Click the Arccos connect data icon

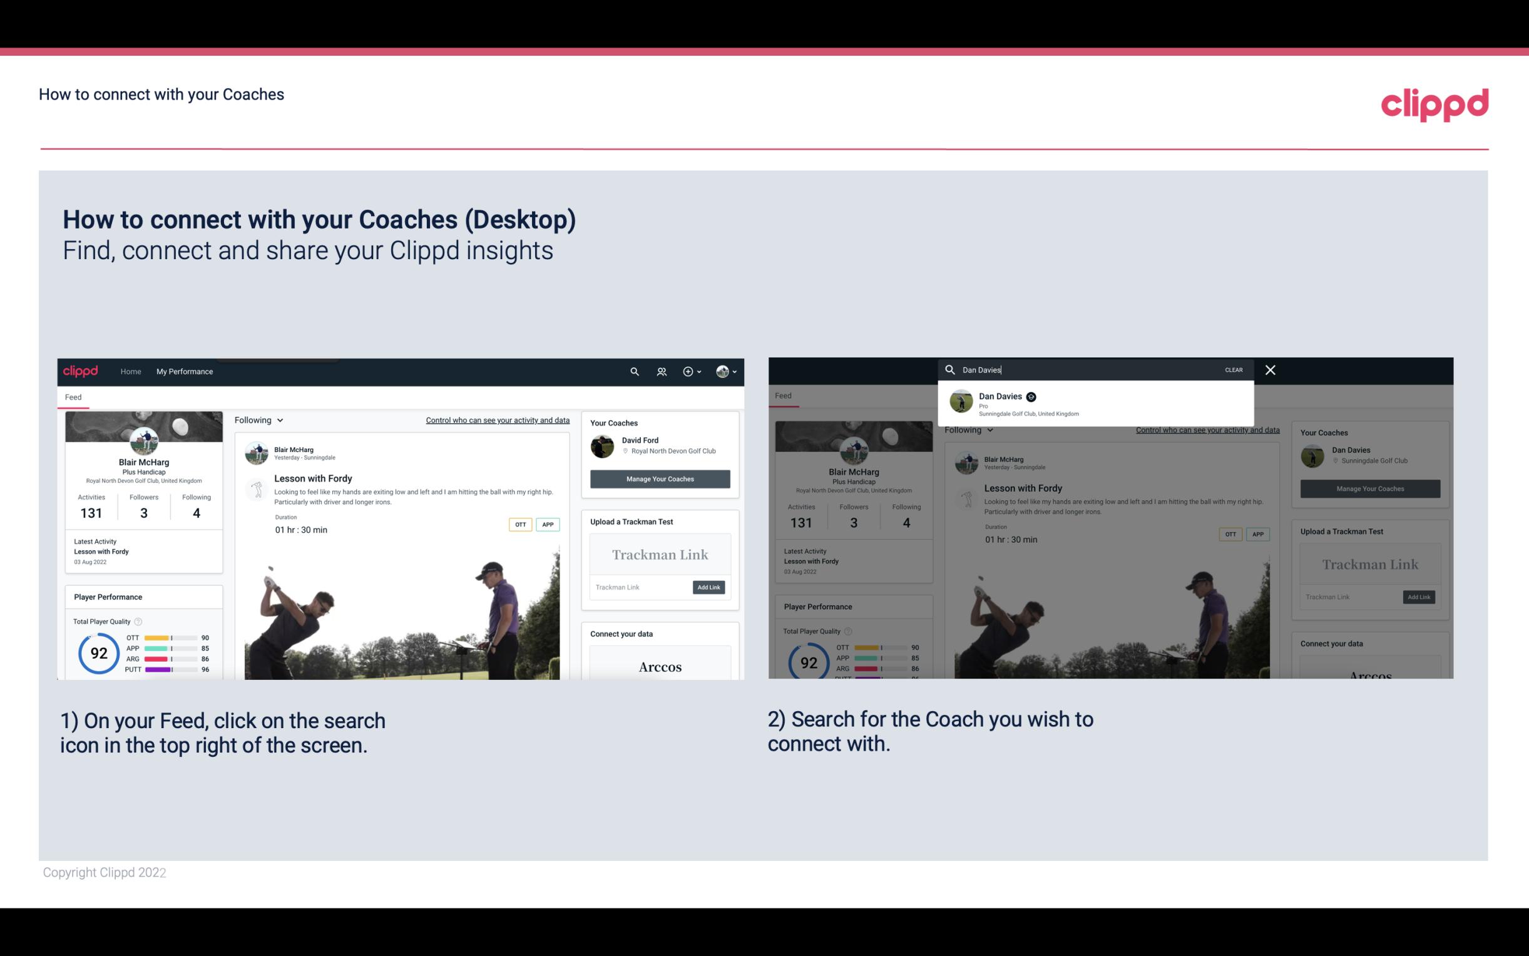click(x=660, y=666)
